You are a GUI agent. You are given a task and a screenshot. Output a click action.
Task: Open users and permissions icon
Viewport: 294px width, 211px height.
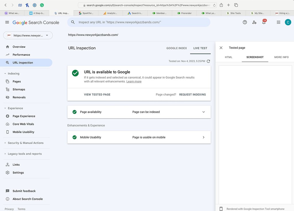[254, 22]
